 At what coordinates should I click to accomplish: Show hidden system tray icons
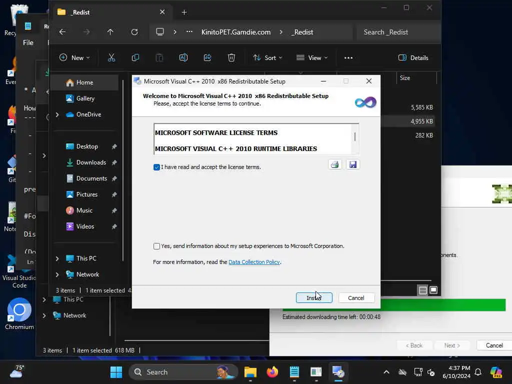pos(386,372)
